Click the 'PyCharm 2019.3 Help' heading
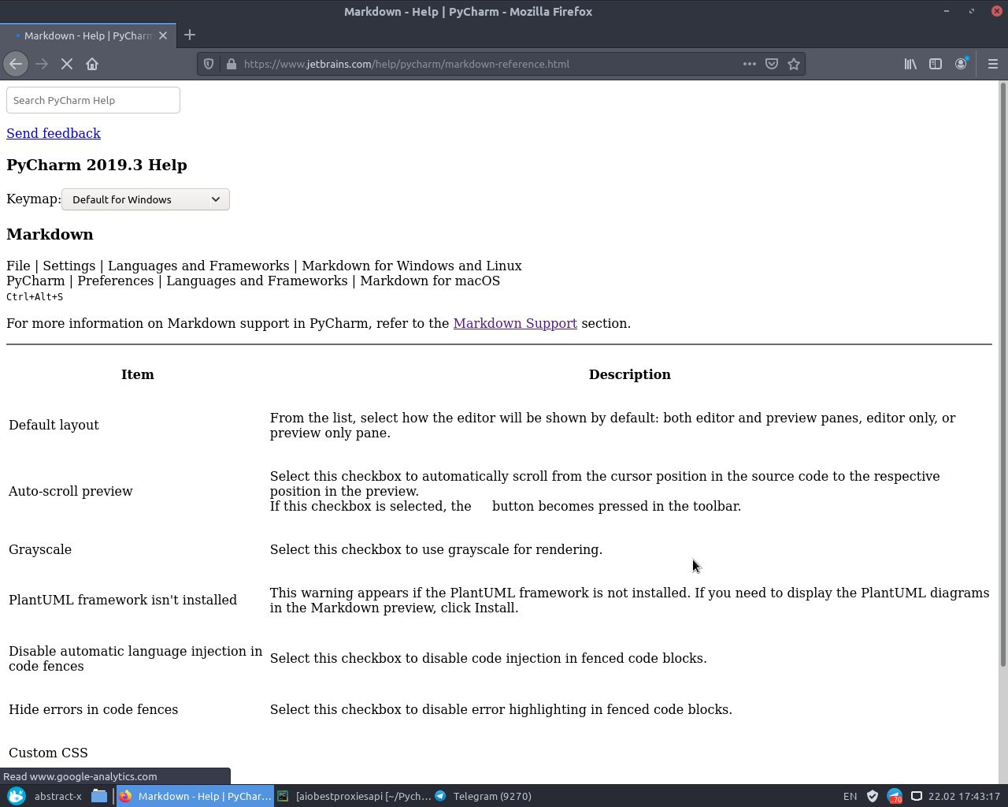This screenshot has height=807, width=1008. 97,165
